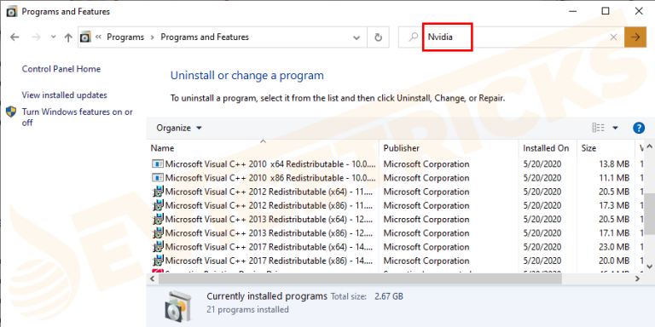The height and width of the screenshot is (327, 655).
Task: Click the horizontal scrollbar of the program list
Action: (395, 279)
